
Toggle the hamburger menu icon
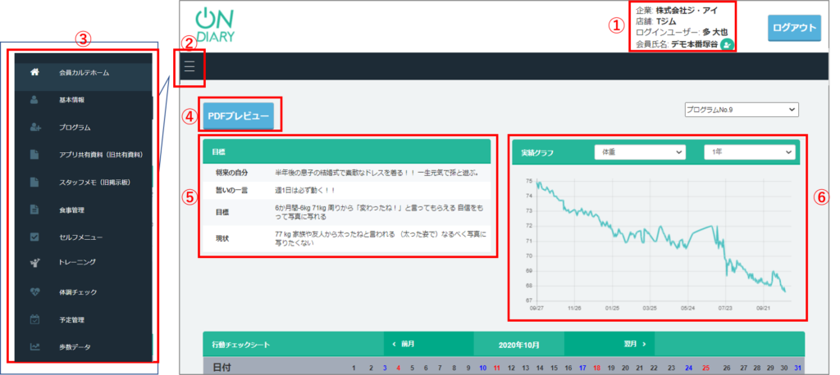(189, 66)
